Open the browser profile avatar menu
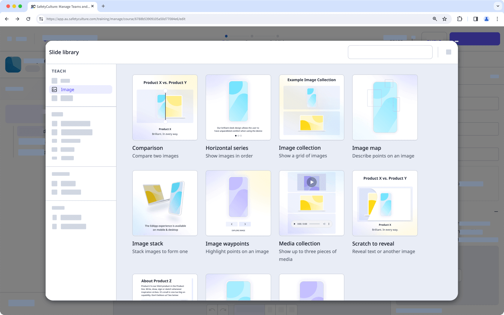Screen dimensions: 504x315 click(486, 19)
